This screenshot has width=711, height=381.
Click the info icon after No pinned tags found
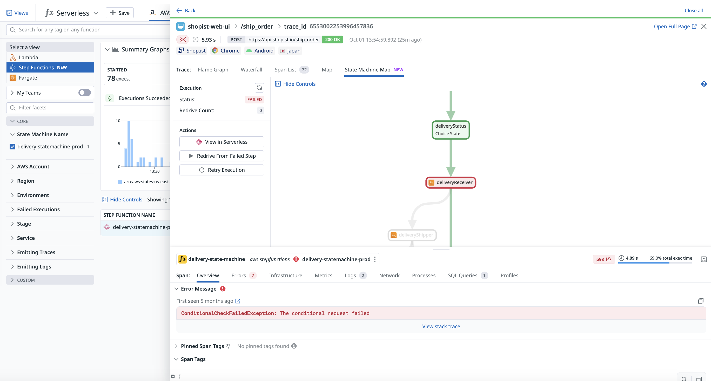click(294, 346)
